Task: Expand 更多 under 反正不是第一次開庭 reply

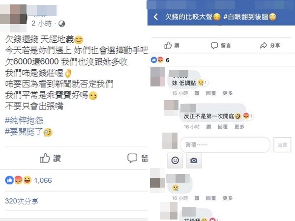Action: [x=239, y=127]
